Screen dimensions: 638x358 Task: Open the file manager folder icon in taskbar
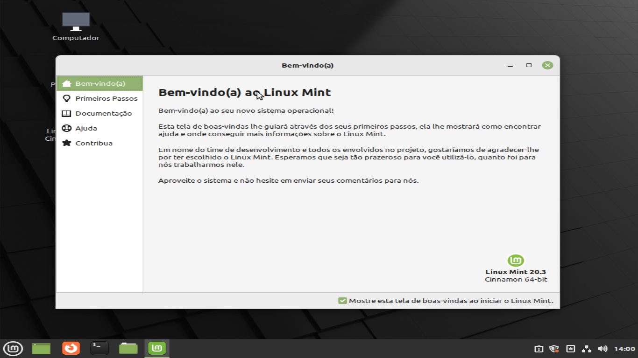coord(128,348)
